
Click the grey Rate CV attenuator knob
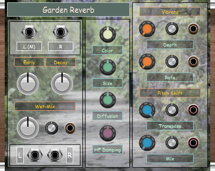[x=172, y=61]
